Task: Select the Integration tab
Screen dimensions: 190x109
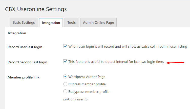Action: pyautogui.click(x=51, y=23)
